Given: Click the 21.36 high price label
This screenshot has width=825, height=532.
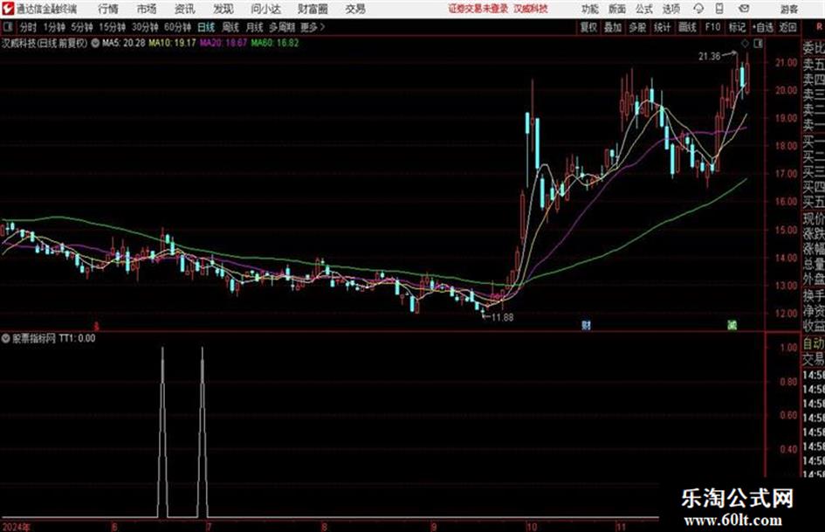Looking at the screenshot, I should click(709, 56).
